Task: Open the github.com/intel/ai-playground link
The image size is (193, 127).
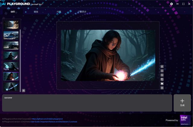Action: (47, 119)
